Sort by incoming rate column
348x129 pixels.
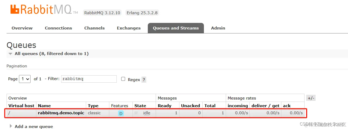[238, 106]
